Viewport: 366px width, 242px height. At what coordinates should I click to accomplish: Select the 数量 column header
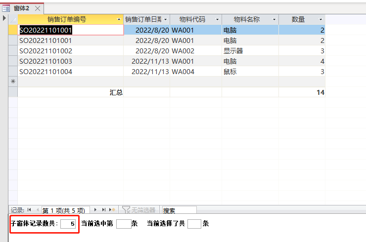[x=298, y=20]
